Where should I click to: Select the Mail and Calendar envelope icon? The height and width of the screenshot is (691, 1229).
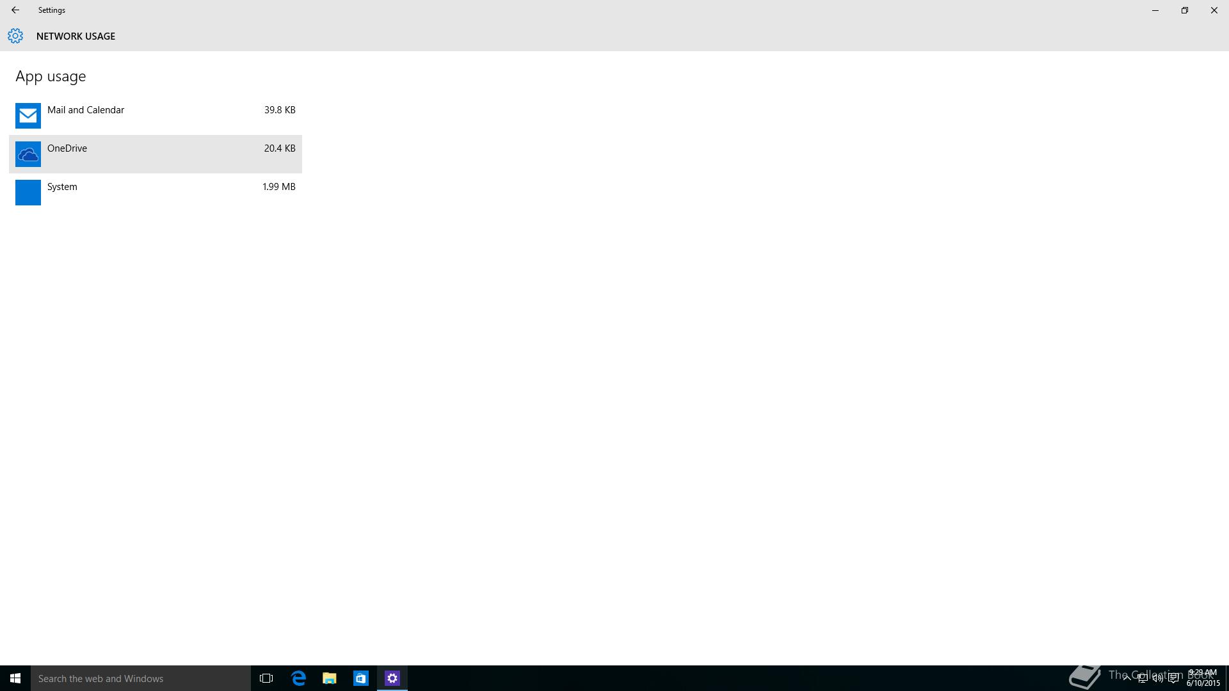28,116
